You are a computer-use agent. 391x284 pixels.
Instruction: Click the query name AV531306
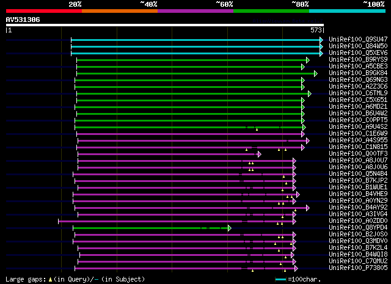(x=23, y=20)
